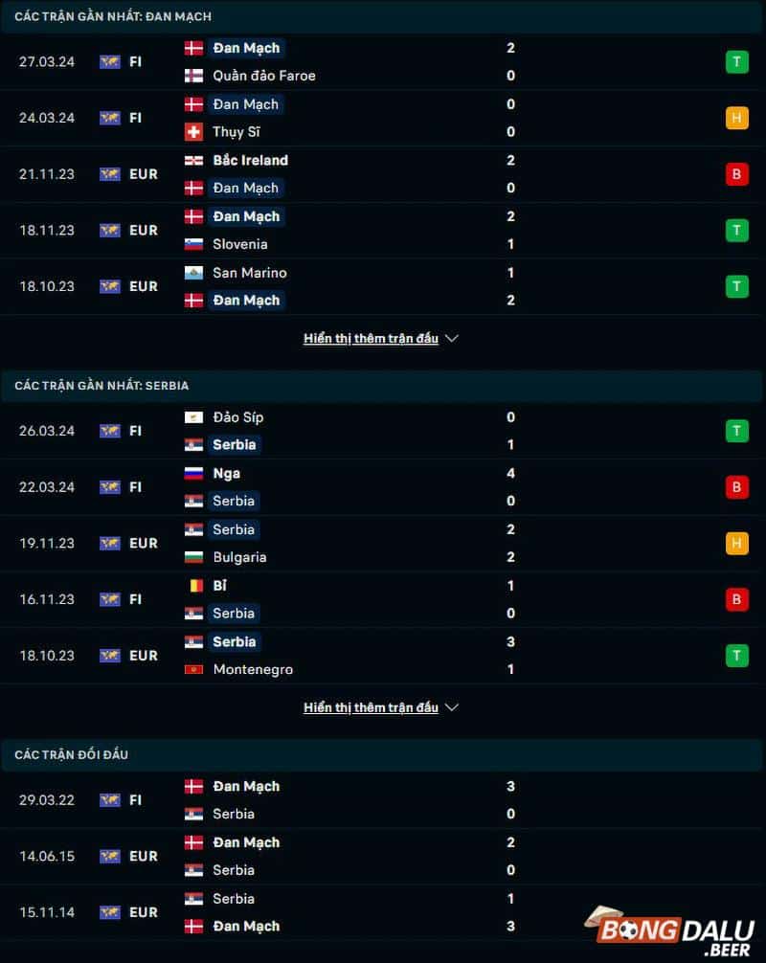Screen dimensions: 766x963
Task: Click the Montenegro flag icon
Action: point(193,669)
